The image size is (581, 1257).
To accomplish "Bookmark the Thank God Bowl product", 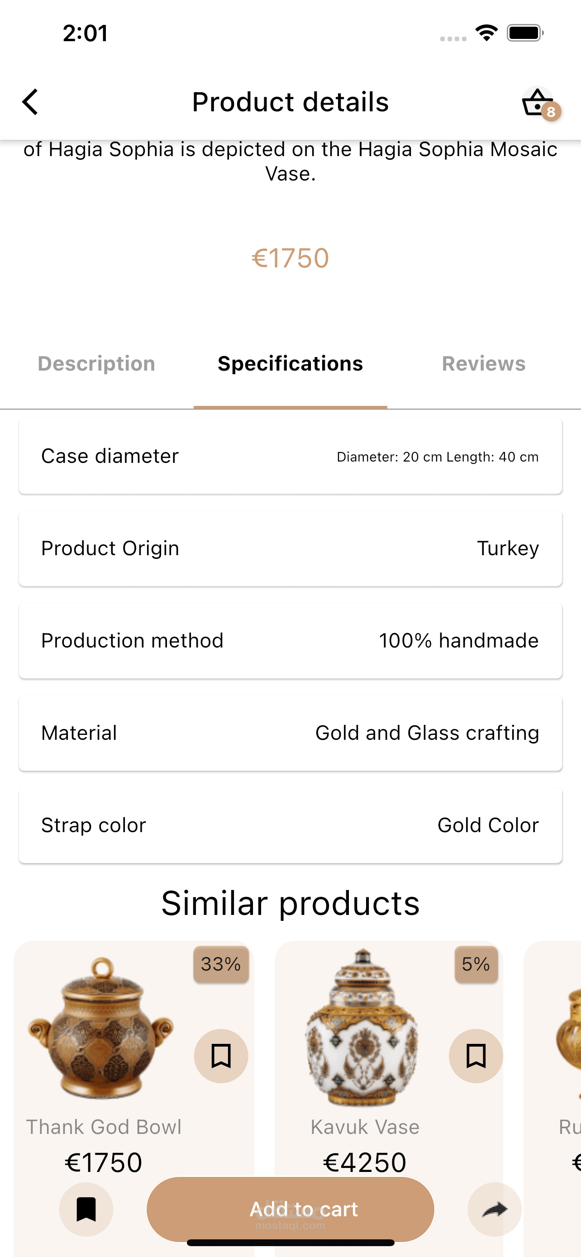I will [221, 1056].
